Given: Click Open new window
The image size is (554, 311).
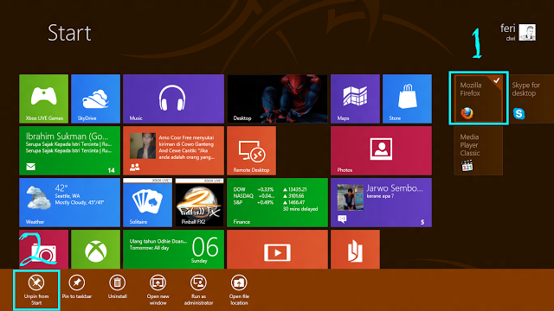Looking at the screenshot, I should point(158,290).
